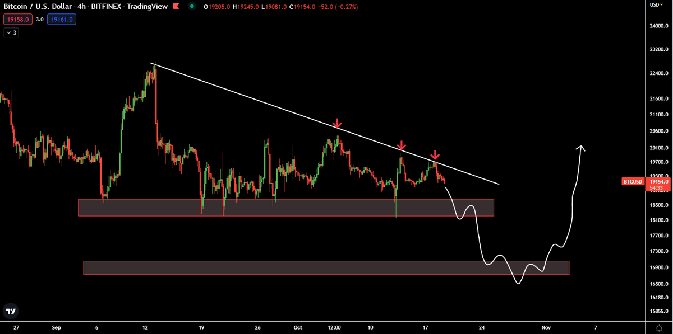Click the 18100.0 price scale label

point(660,220)
